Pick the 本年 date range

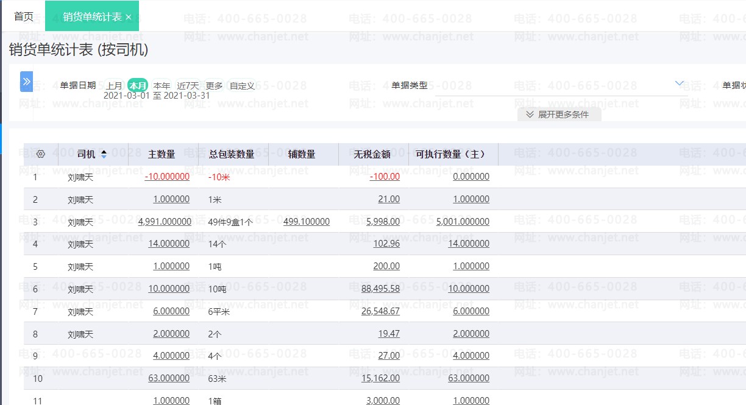pos(162,85)
